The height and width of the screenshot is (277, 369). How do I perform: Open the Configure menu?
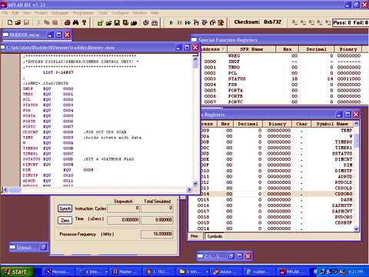tap(120, 13)
